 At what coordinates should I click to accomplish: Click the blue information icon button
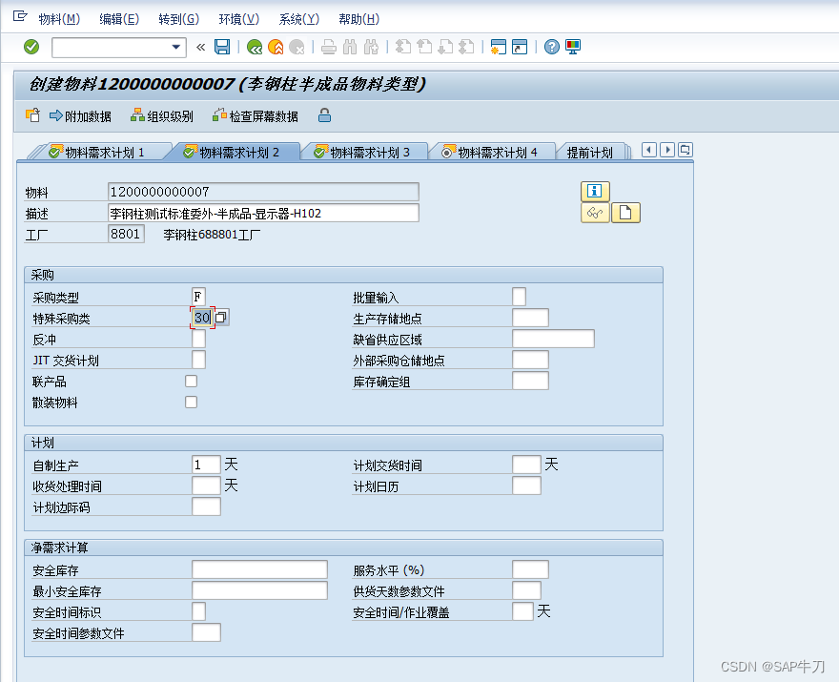point(595,191)
